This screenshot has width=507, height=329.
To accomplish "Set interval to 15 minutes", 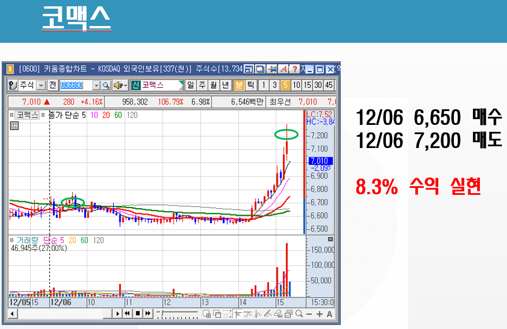I will click(x=307, y=86).
